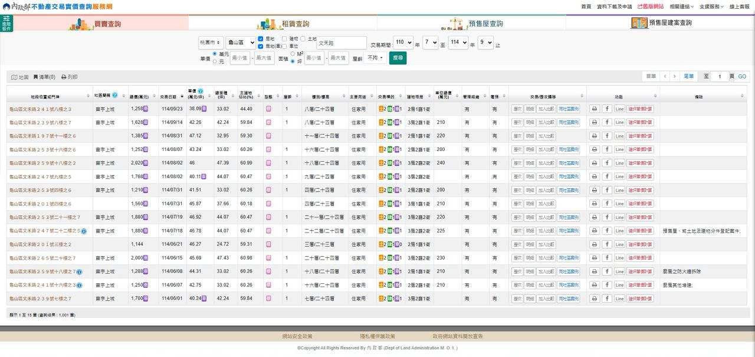Click the 列印 print icon above the table
755x357 pixels.
pyautogui.click(x=69, y=77)
